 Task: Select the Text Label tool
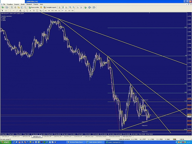(x=34, y=11)
